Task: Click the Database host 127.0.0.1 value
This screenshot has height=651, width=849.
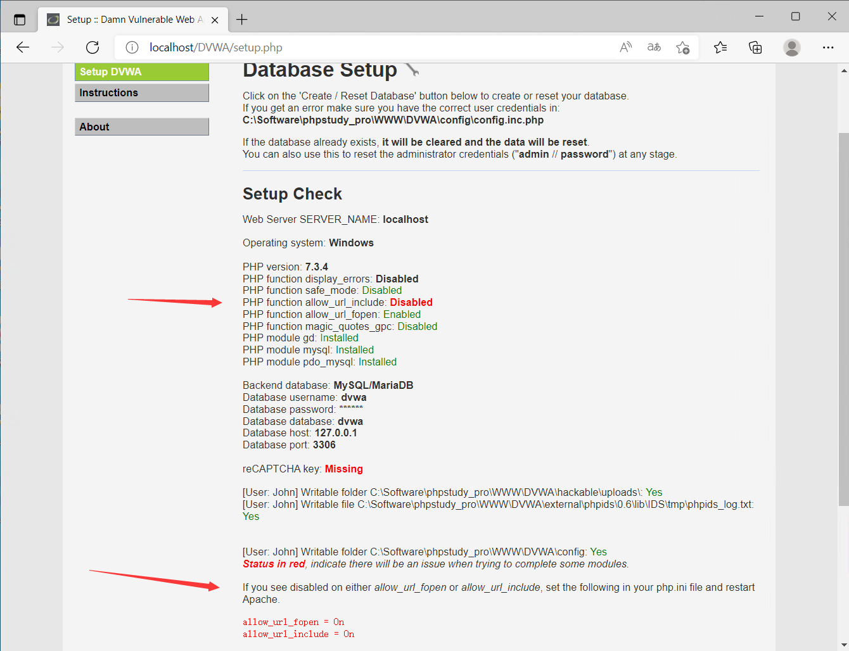Action: pyautogui.click(x=336, y=433)
